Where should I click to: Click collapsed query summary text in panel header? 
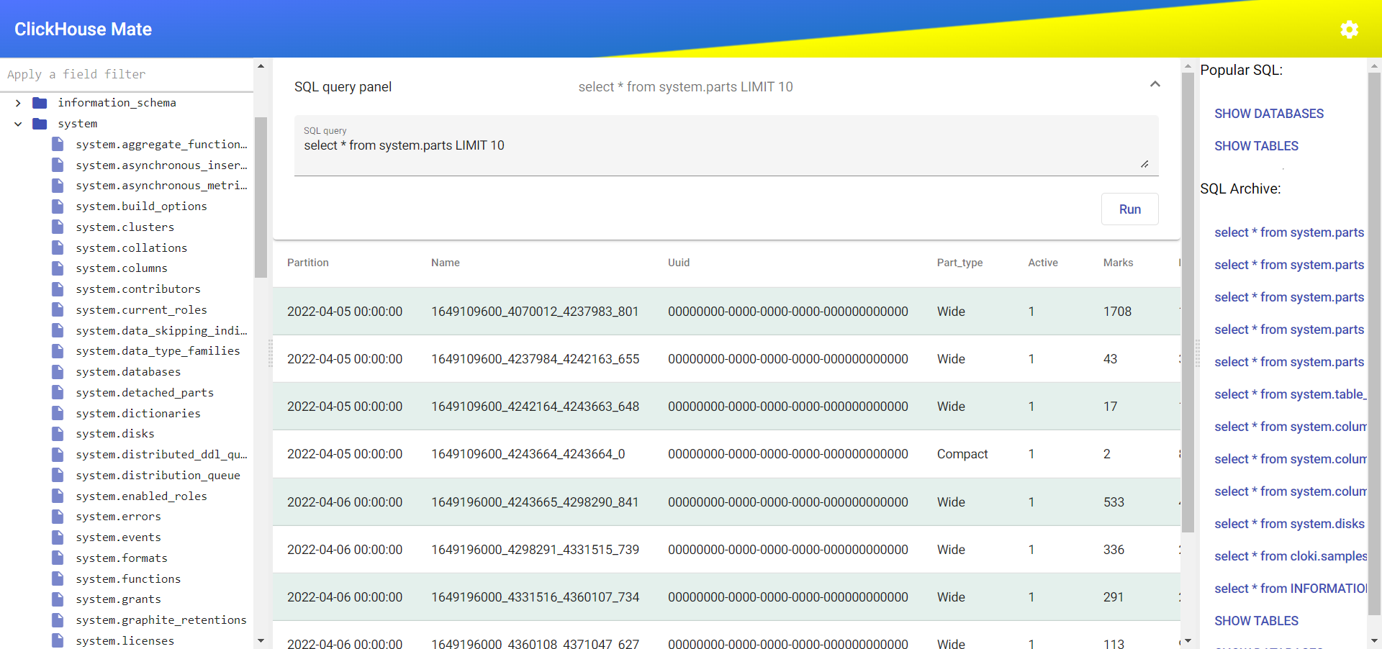[x=685, y=87]
